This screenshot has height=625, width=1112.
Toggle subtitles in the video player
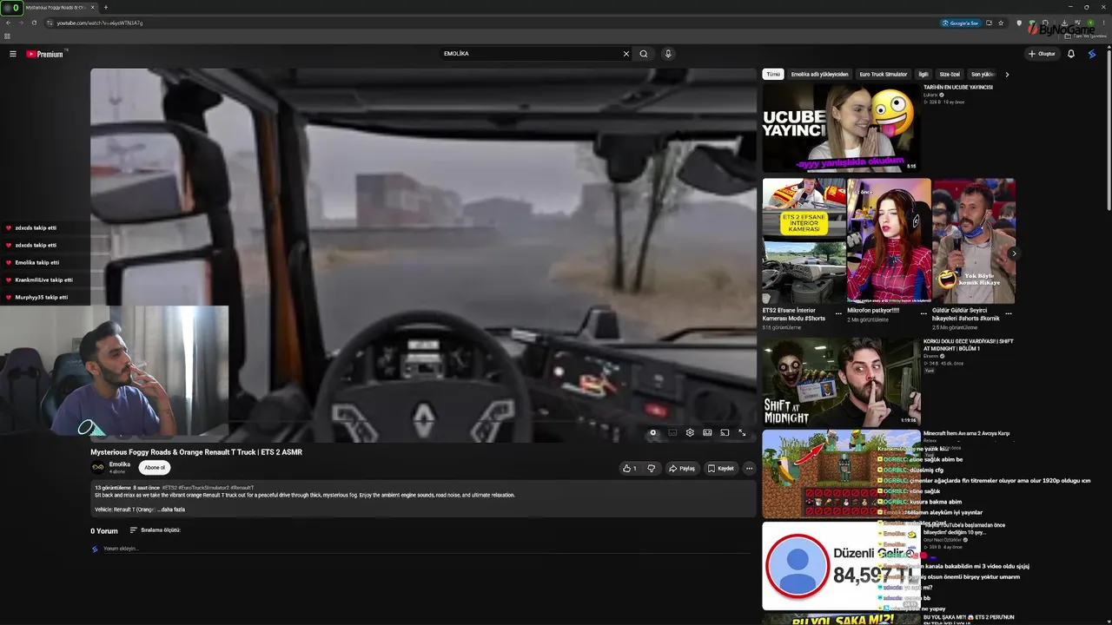point(672,432)
